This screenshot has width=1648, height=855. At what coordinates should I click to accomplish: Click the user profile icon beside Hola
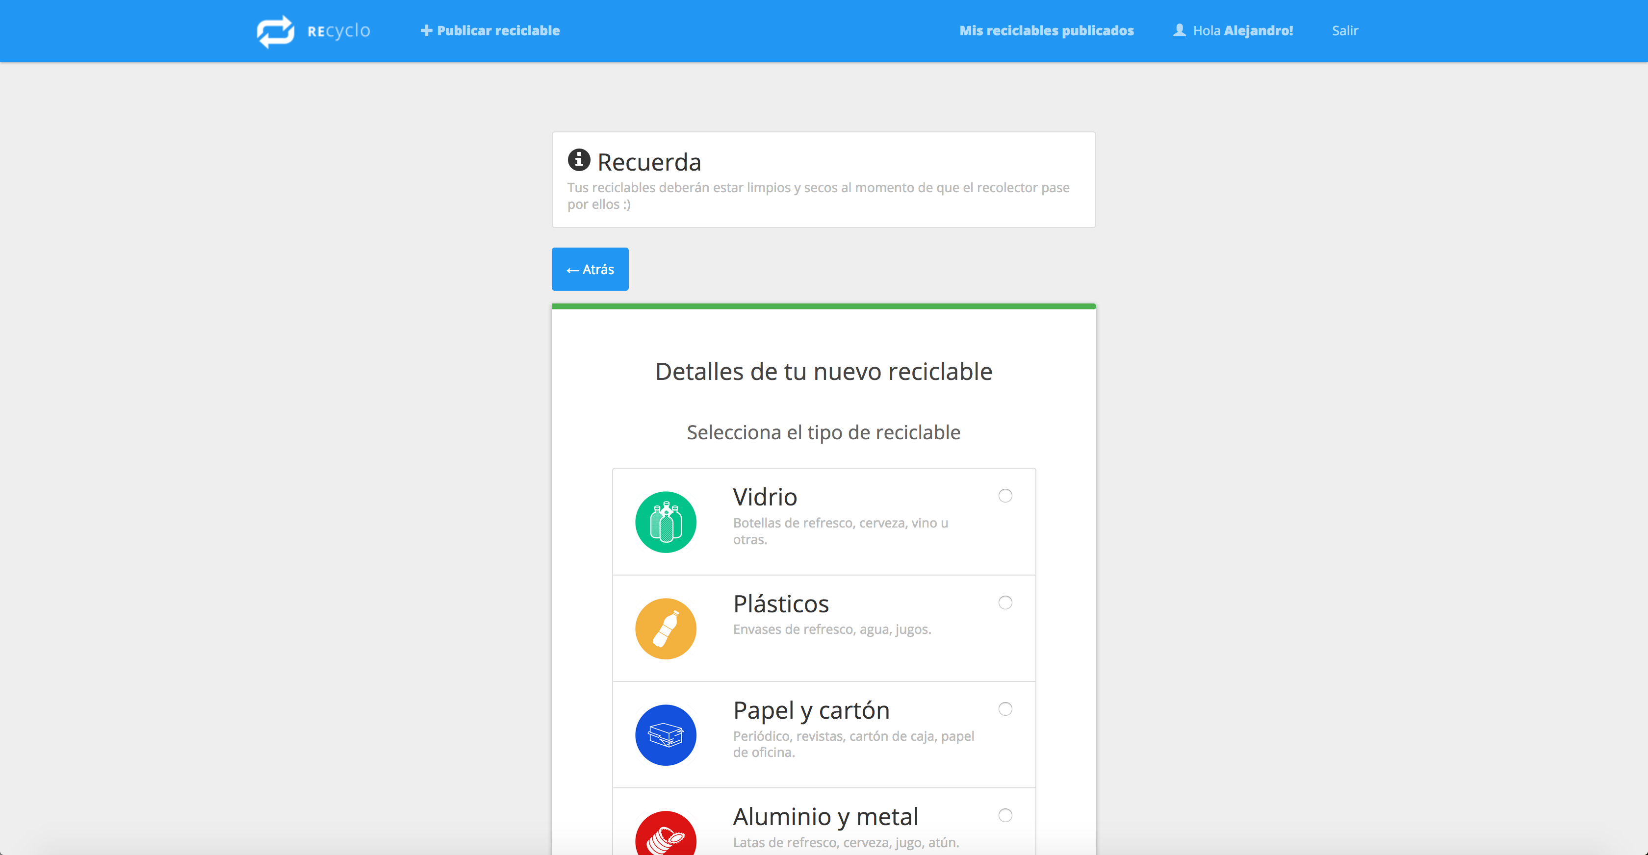1179,30
